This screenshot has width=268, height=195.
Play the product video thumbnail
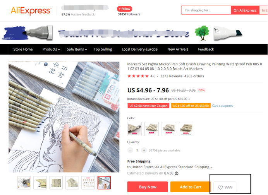pyautogui.click(x=24, y=183)
